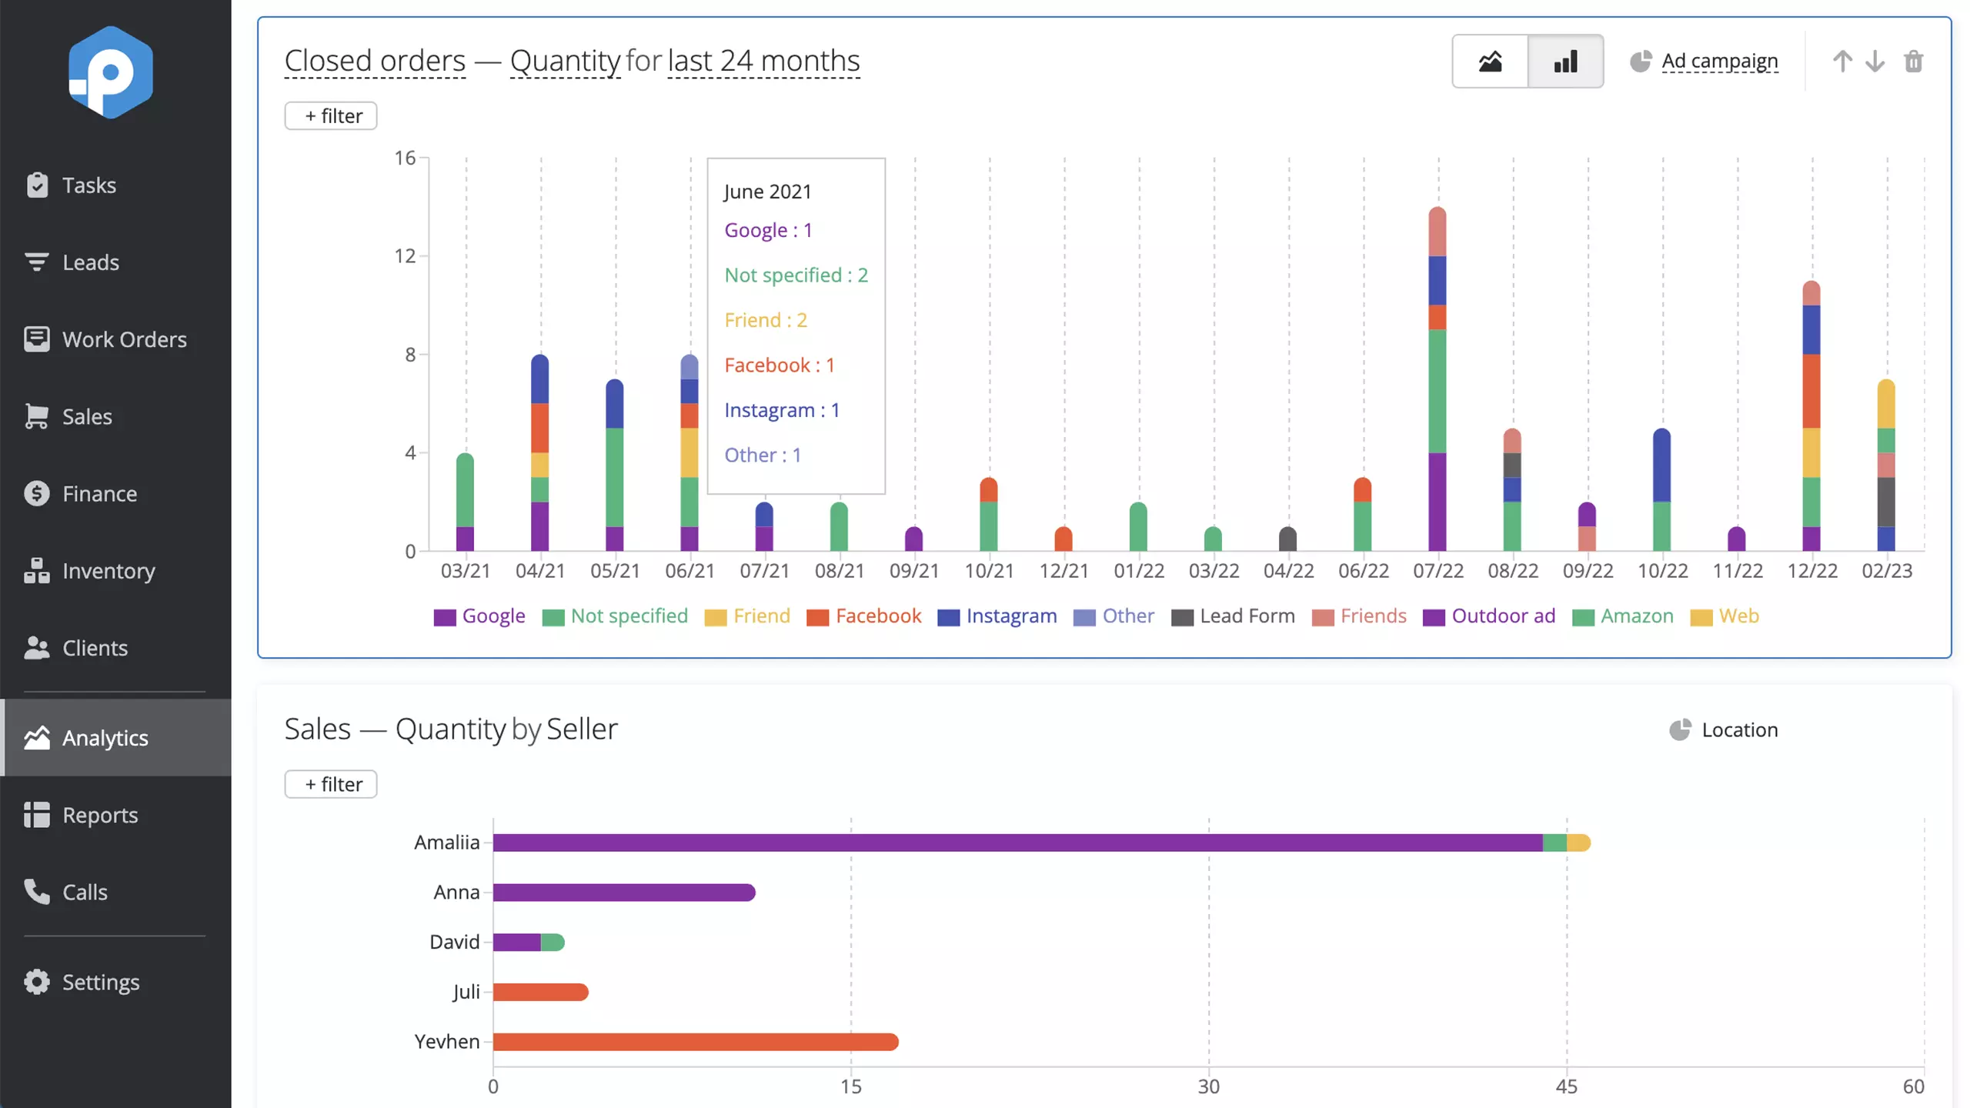The image size is (1970, 1108).
Task: Click Anna's purple sales bar
Action: [x=624, y=893]
